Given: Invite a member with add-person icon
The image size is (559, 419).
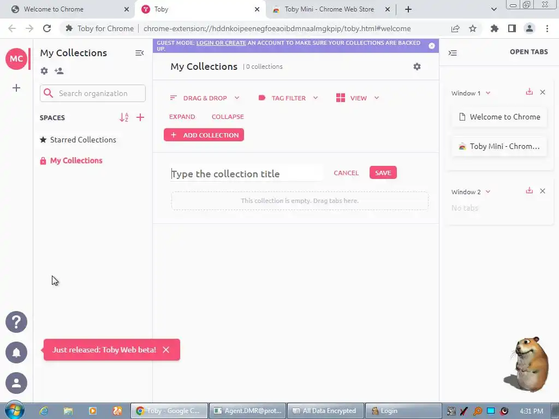Looking at the screenshot, I should [x=59, y=71].
